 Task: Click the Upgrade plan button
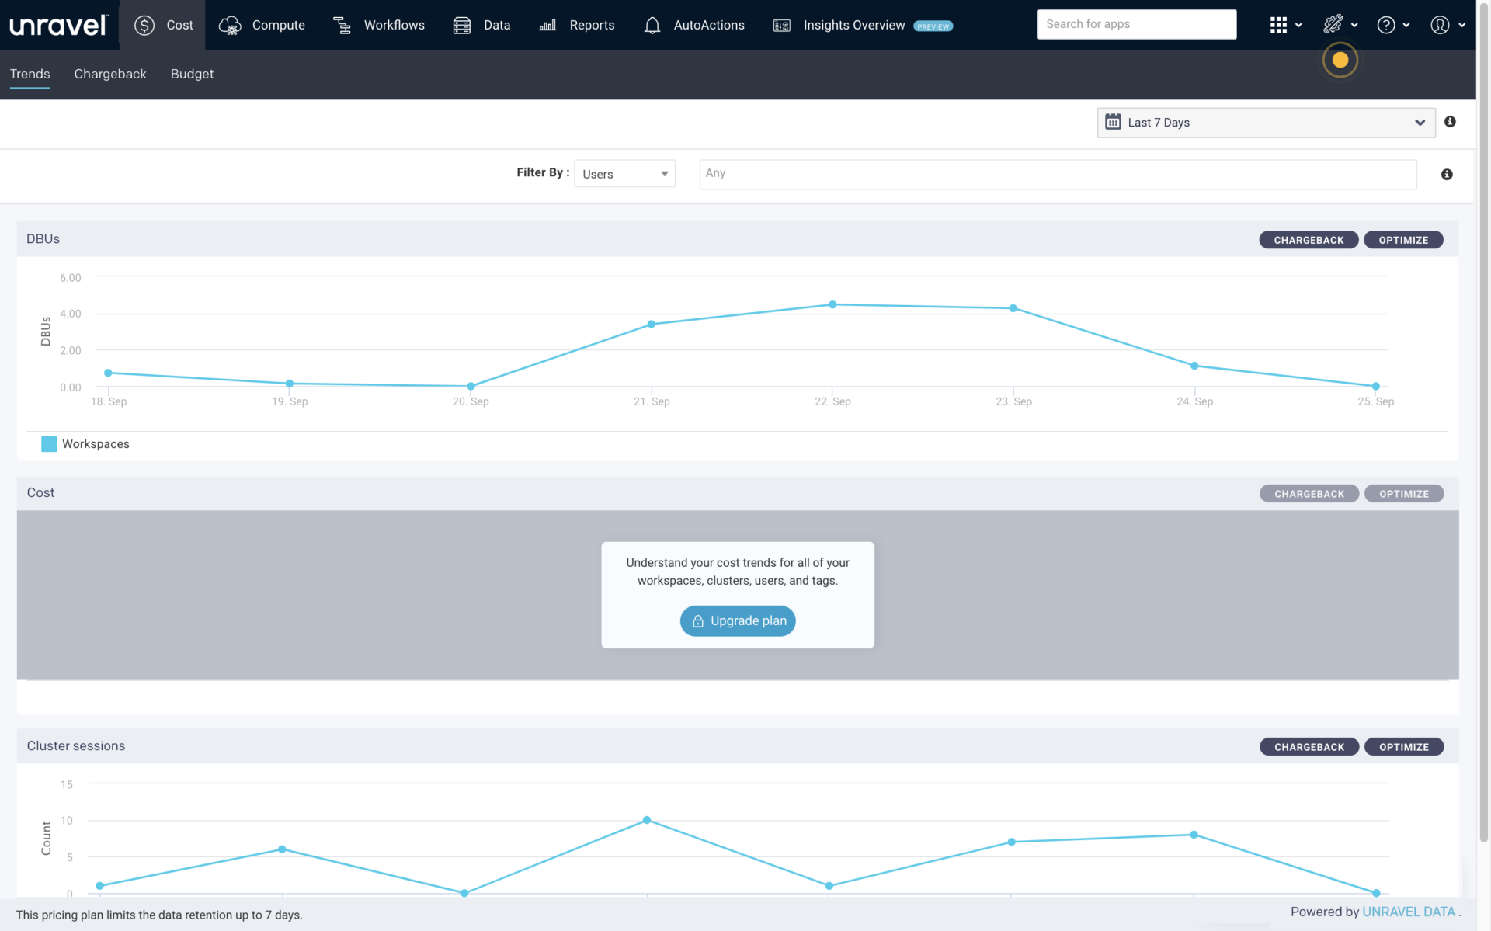pos(737,620)
